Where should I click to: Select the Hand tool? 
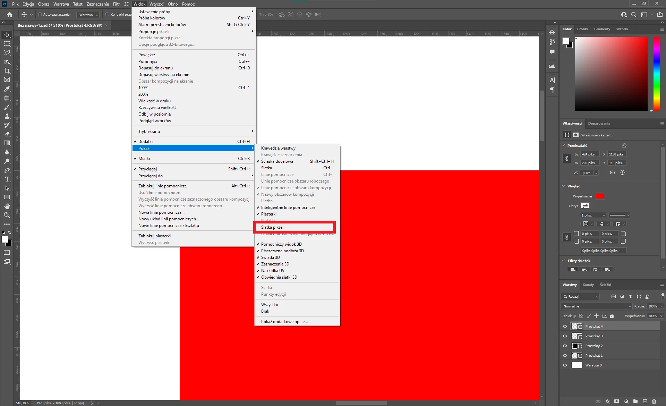click(x=7, y=206)
